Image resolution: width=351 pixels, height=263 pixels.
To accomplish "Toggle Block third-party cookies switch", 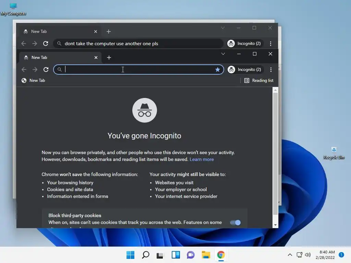I will click(235, 223).
